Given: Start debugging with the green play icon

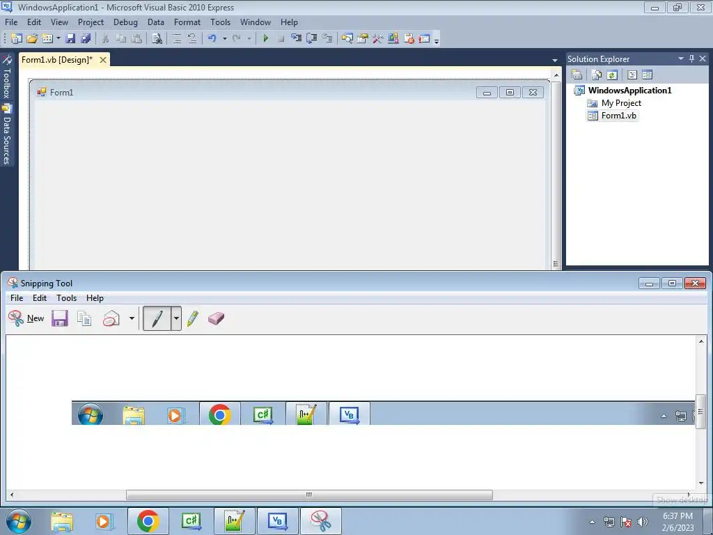Looking at the screenshot, I should tap(265, 39).
